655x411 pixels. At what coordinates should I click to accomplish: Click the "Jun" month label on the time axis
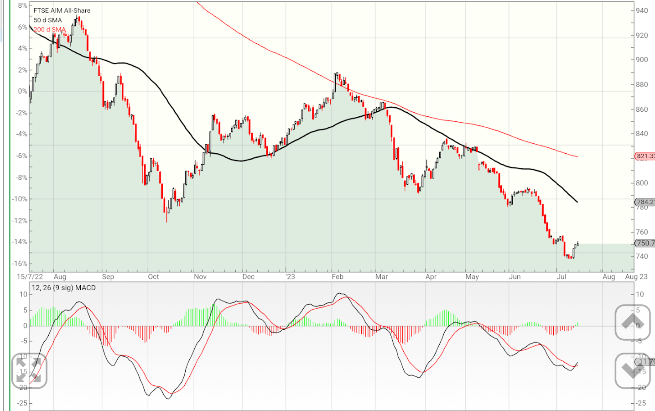[515, 276]
